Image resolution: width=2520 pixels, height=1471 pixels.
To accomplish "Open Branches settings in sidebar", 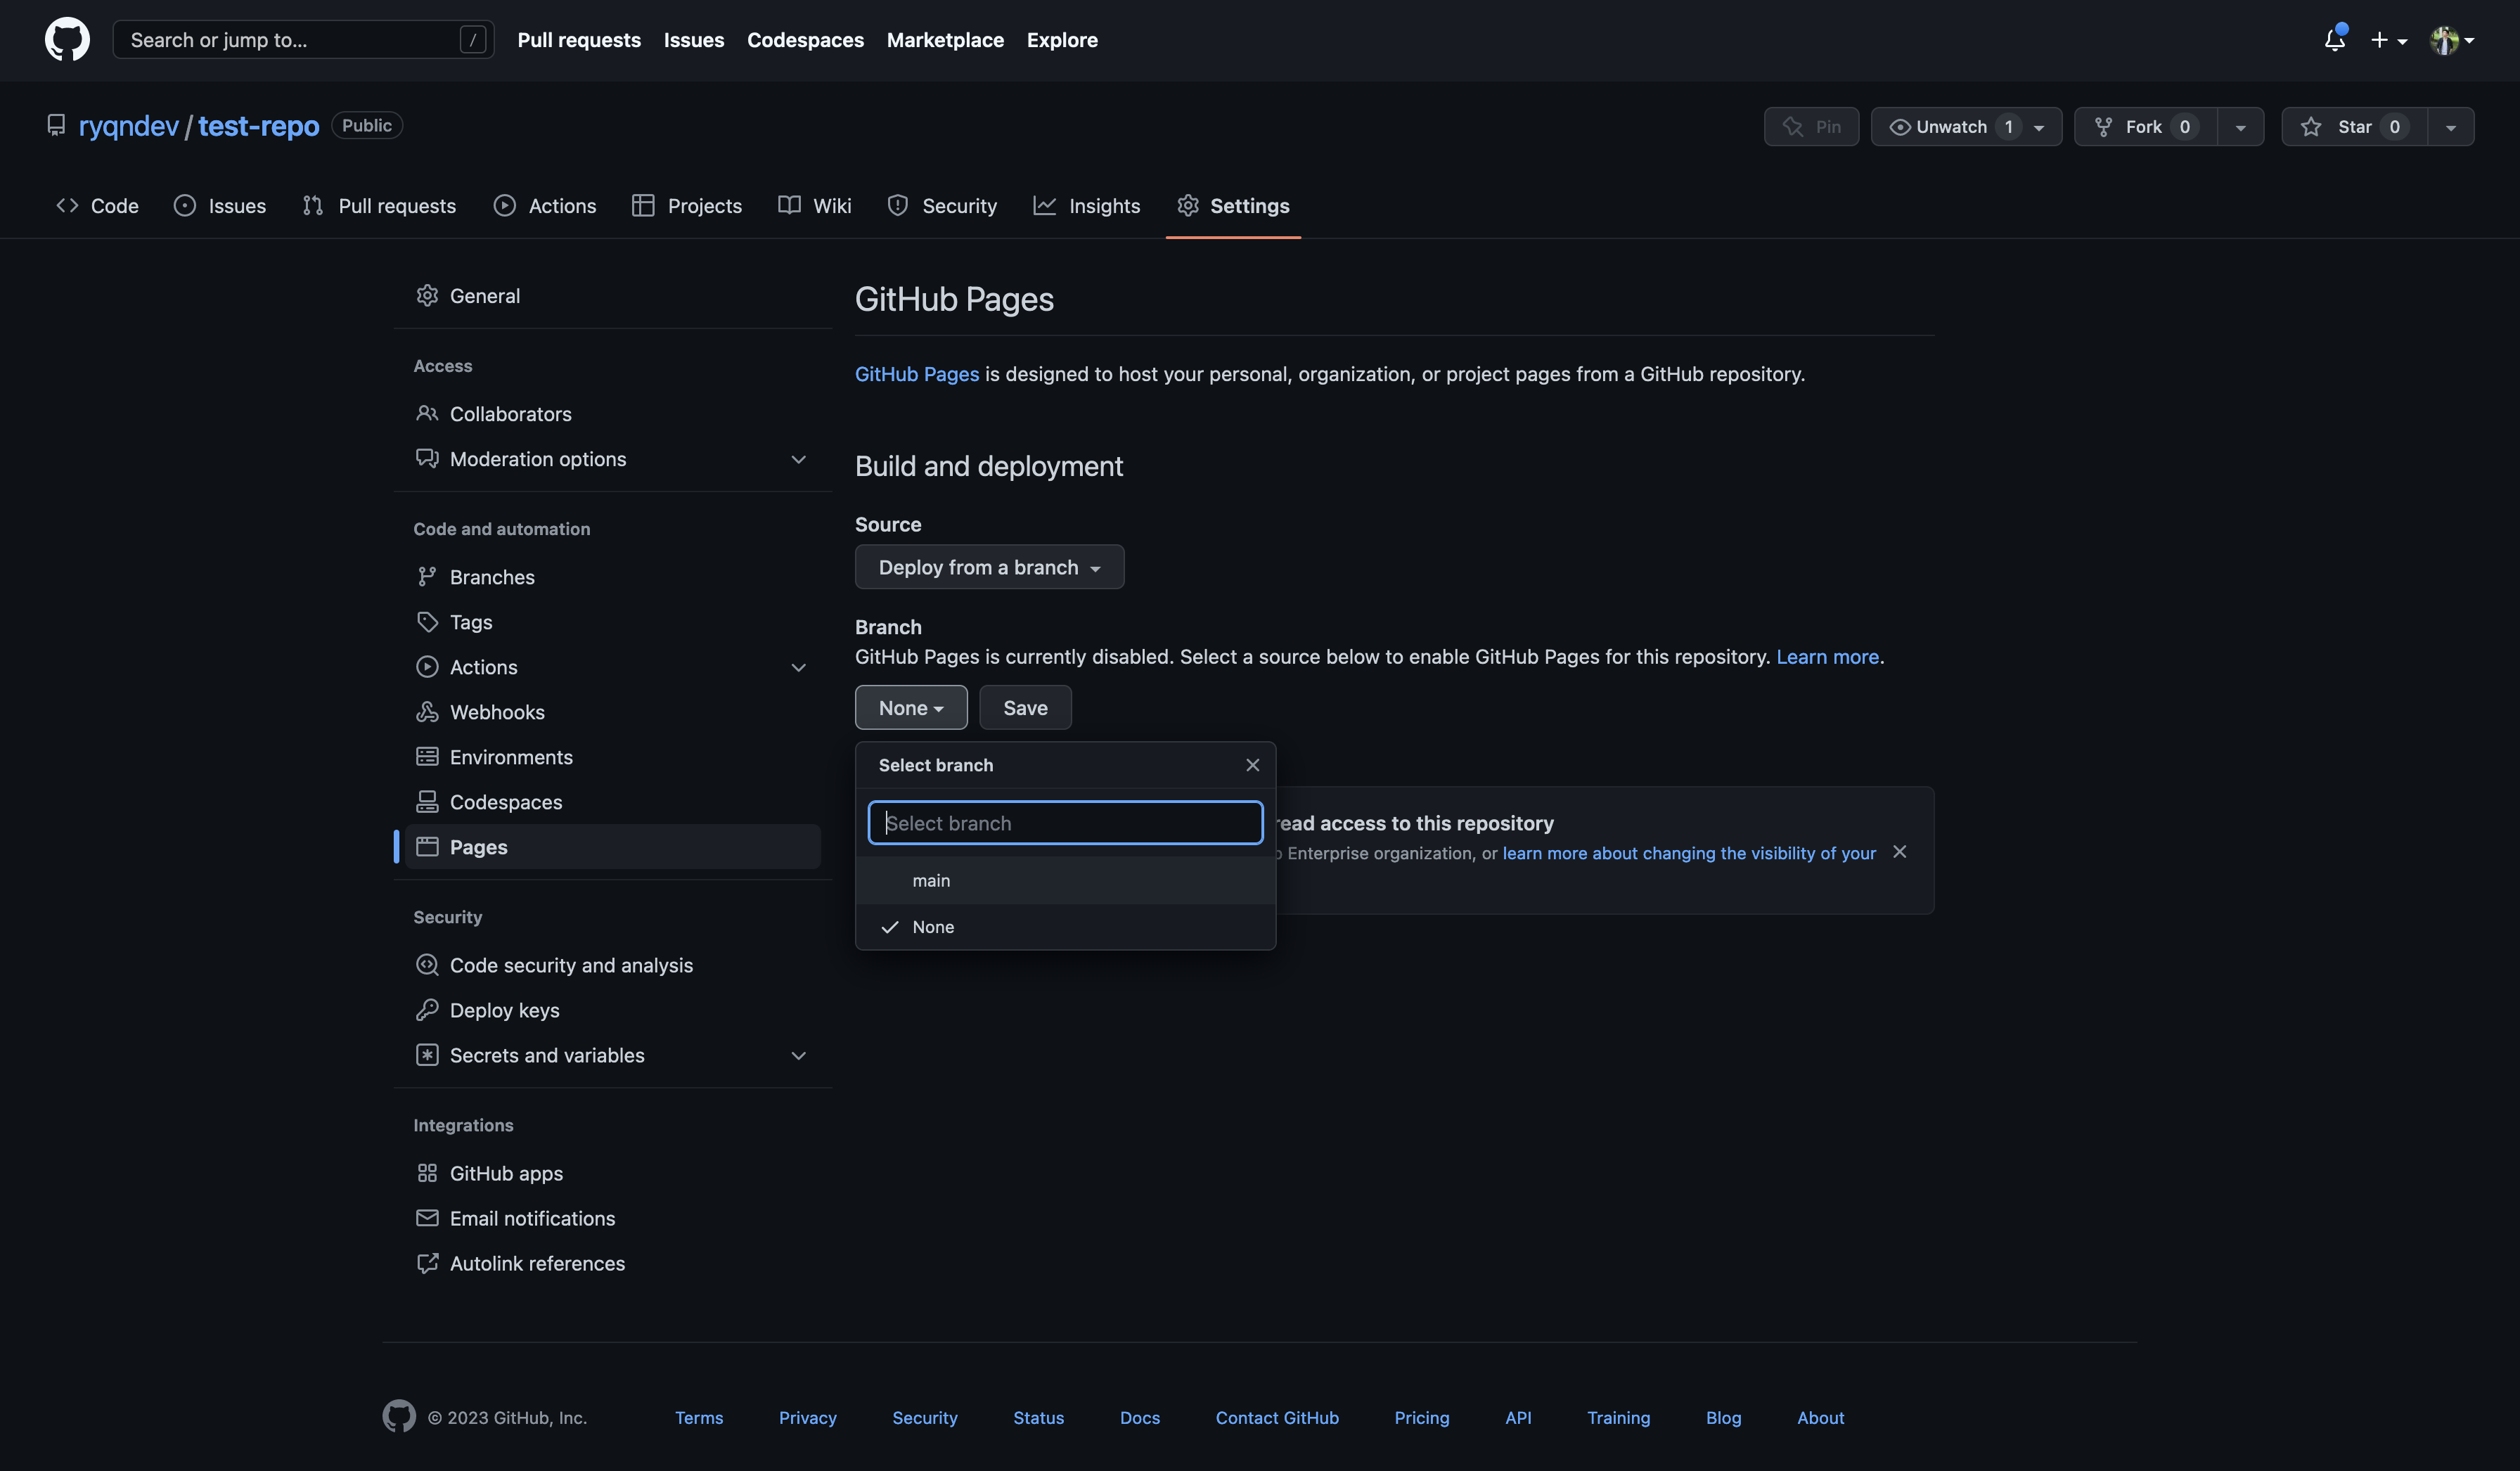I will [x=612, y=577].
